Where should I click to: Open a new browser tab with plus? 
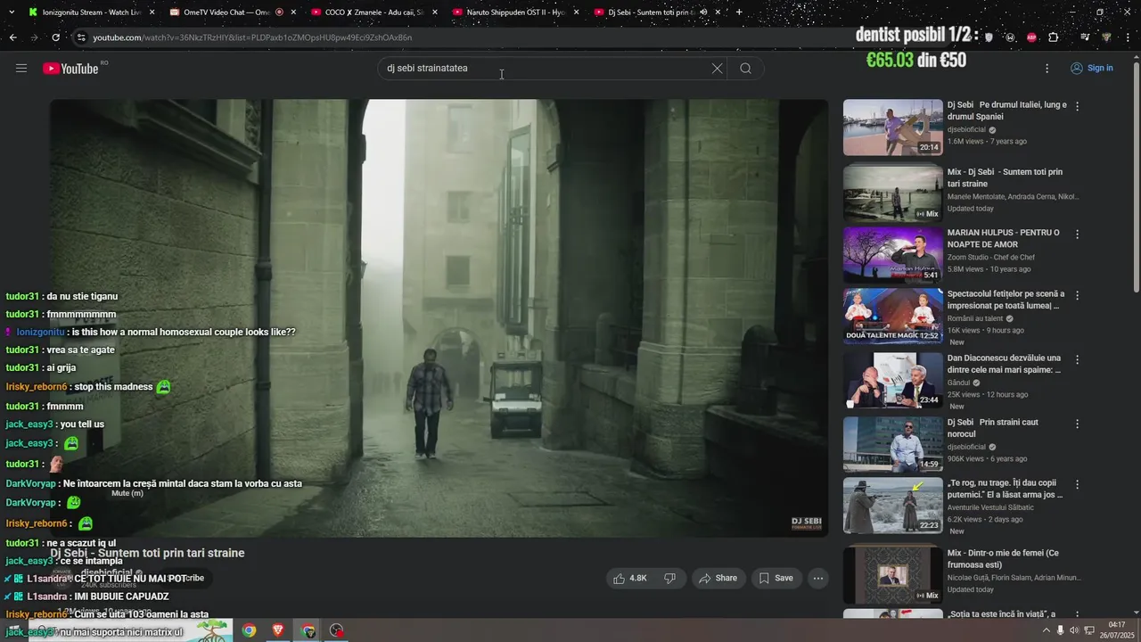point(739,12)
